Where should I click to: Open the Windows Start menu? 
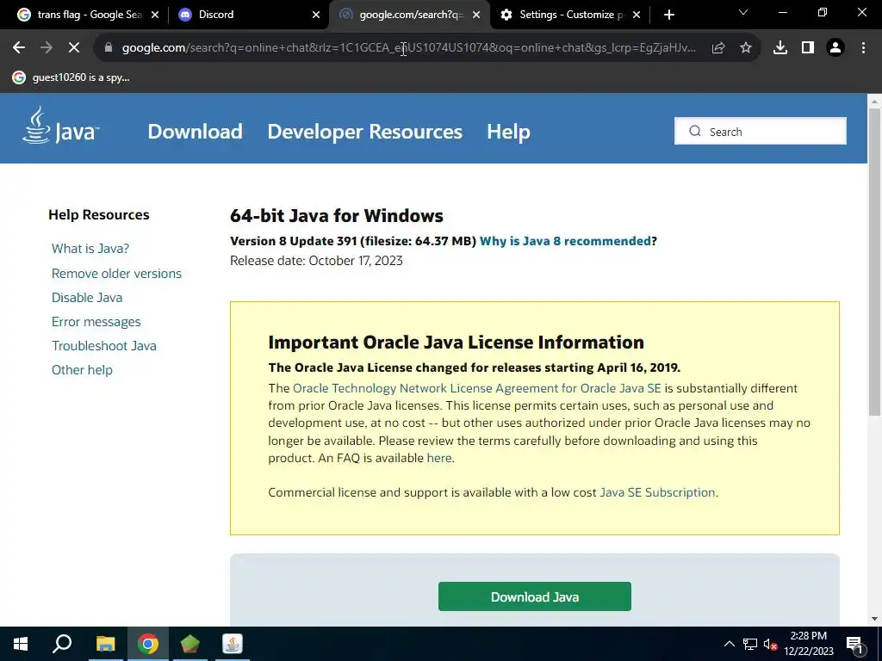coord(21,644)
